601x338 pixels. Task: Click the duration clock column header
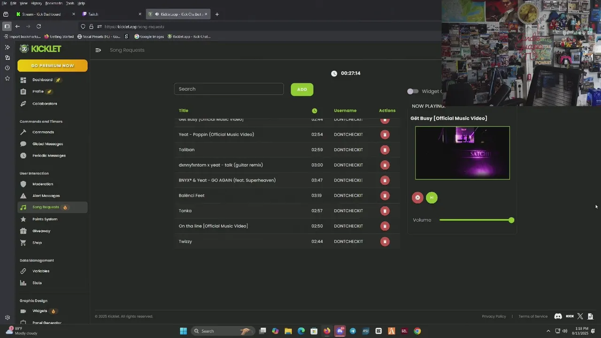[x=315, y=111]
